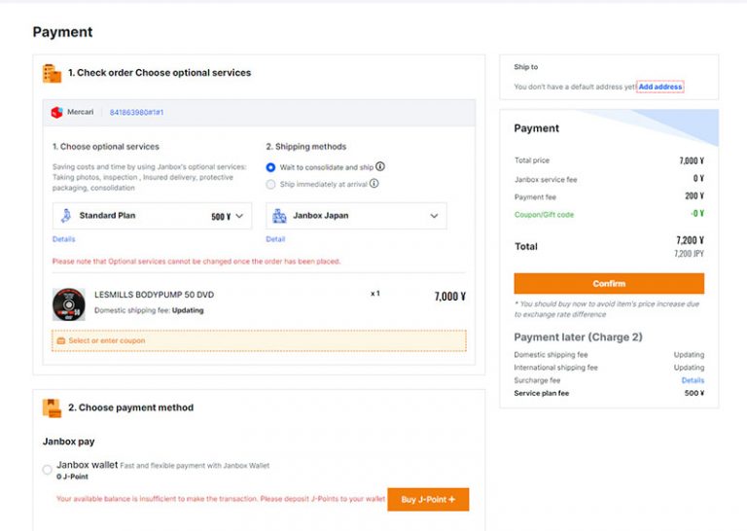Choose Janbox wallet payment radio button
747x531 pixels.
pos(48,470)
